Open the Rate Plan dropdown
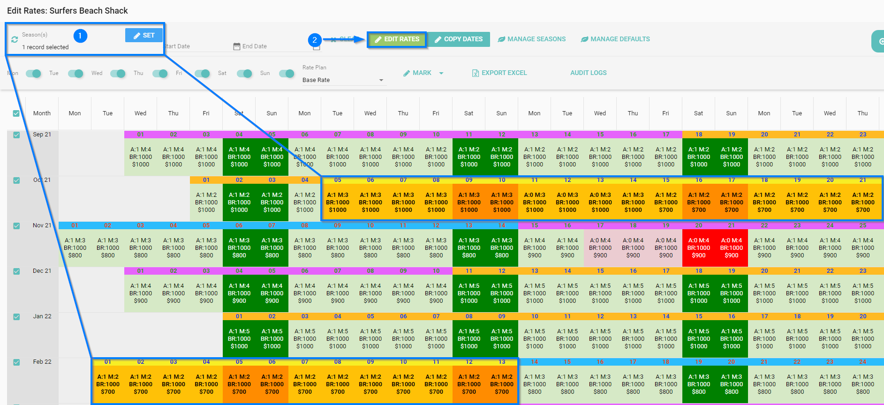 pos(343,80)
